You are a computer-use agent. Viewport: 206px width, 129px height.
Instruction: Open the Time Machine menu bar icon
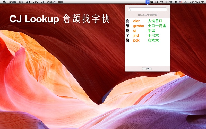click(x=161, y=2)
